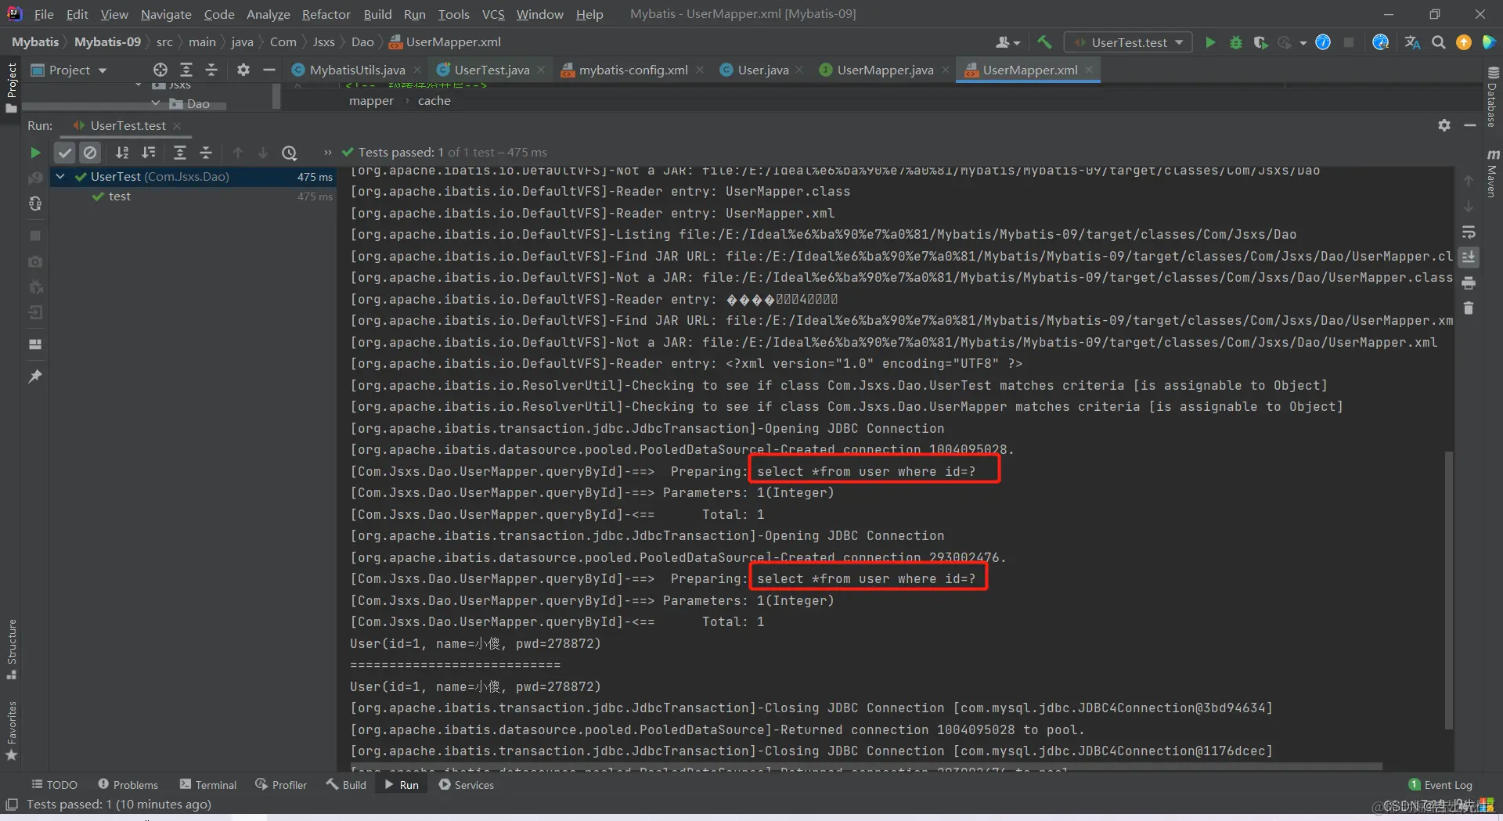This screenshot has width=1503, height=821.
Task: Start debugging with the green bug icon
Action: point(1236,42)
